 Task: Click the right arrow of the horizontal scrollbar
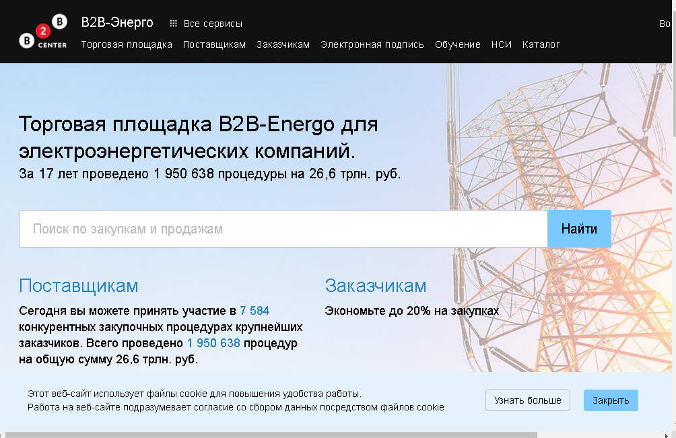click(x=667, y=435)
